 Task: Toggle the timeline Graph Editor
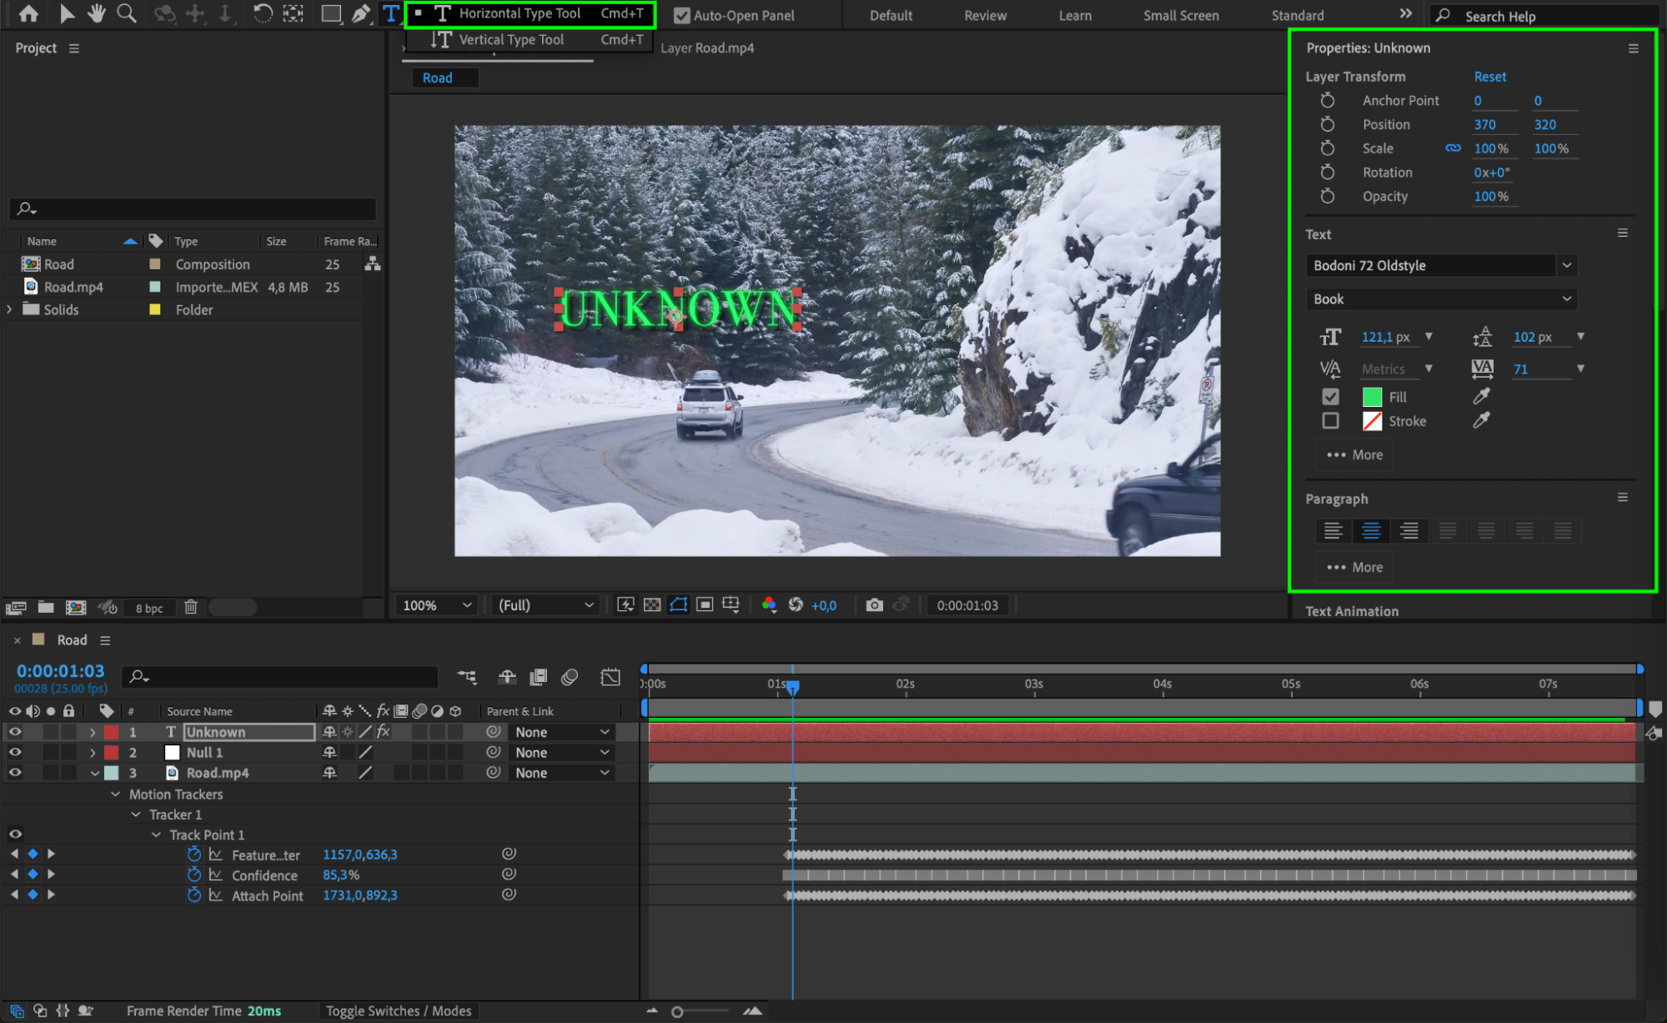point(610,677)
